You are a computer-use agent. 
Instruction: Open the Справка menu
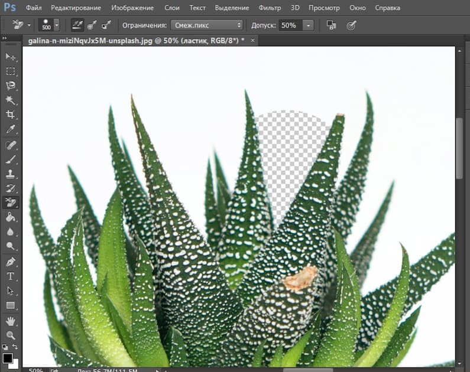click(387, 8)
